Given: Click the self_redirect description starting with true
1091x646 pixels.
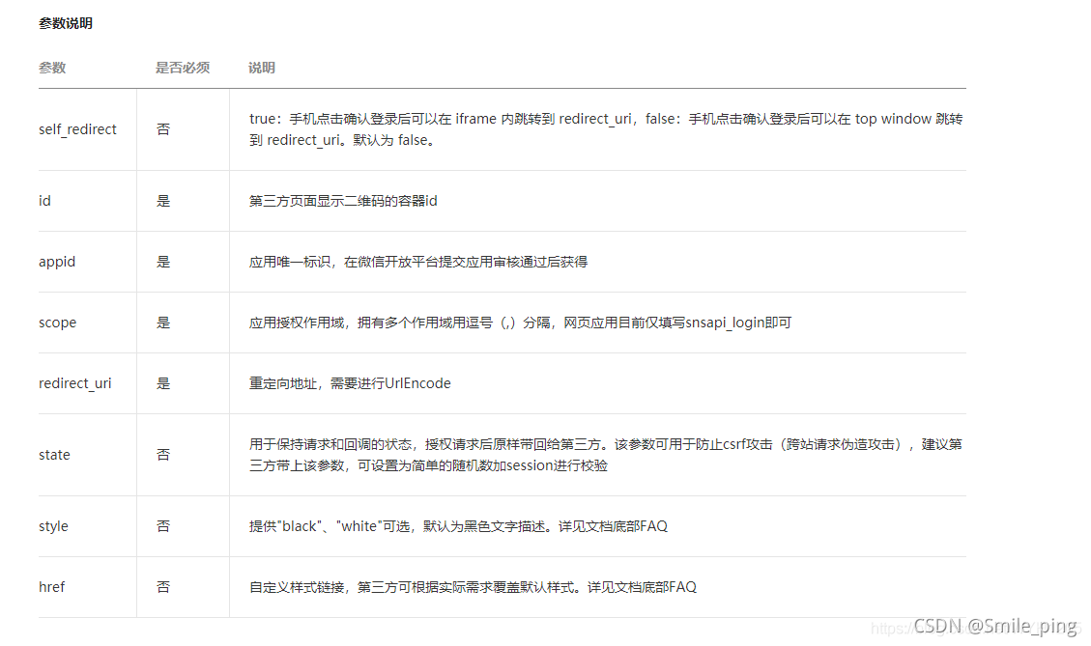Looking at the screenshot, I should coord(605,129).
